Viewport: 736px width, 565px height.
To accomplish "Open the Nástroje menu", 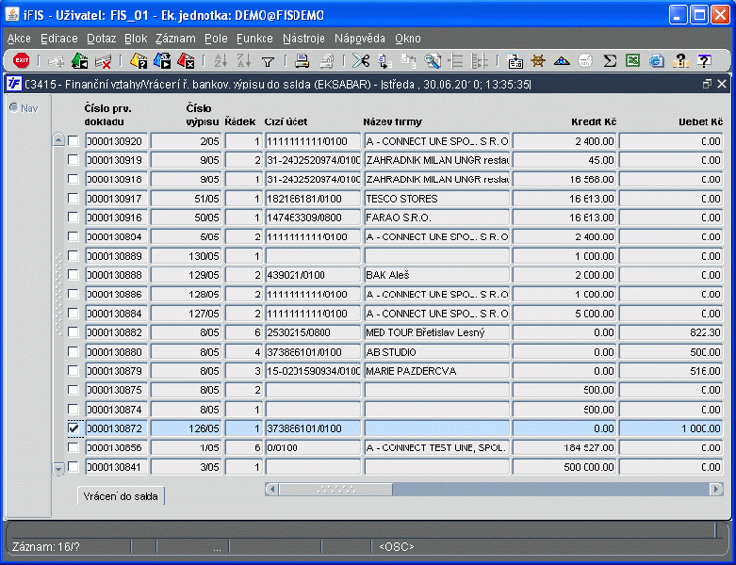I will click(x=303, y=39).
